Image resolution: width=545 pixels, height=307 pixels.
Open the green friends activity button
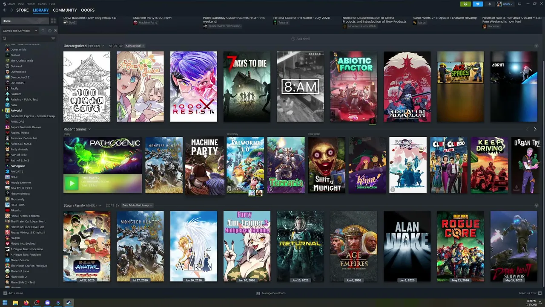point(465,4)
